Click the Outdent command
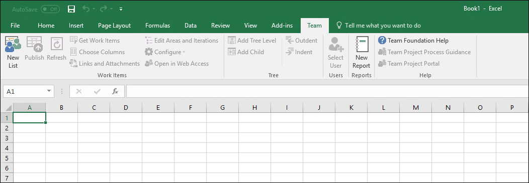The width and height of the screenshot is (529, 183). point(301,41)
